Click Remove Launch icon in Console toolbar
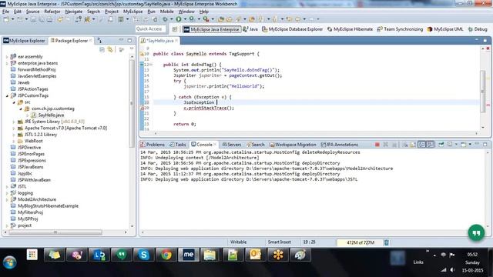This screenshot has width=493, height=277. (386, 145)
